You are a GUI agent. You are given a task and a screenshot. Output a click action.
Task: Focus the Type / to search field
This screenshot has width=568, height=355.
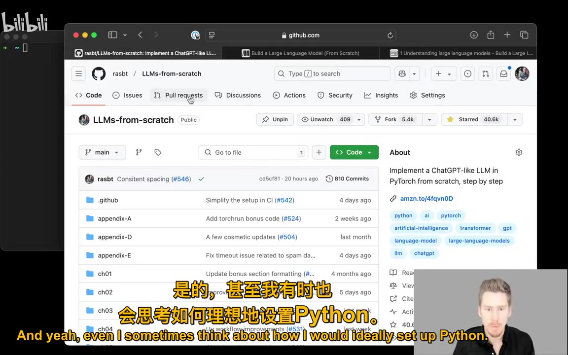point(332,73)
